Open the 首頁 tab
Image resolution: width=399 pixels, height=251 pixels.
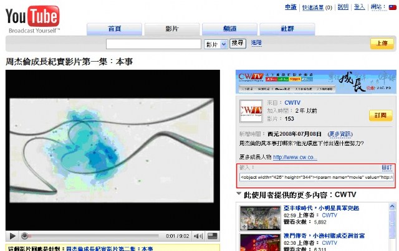114,29
